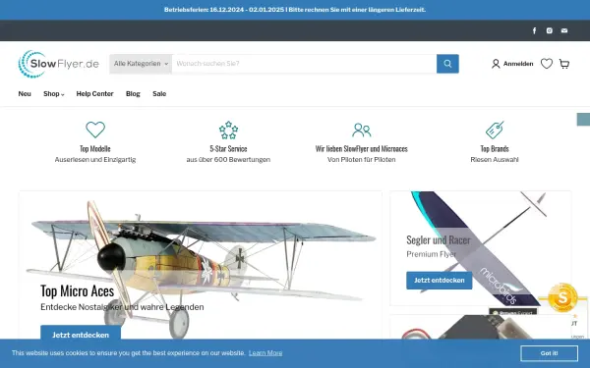Open the Alle Kategorien dropdown
Screen dimensions: 590x368
tap(141, 64)
